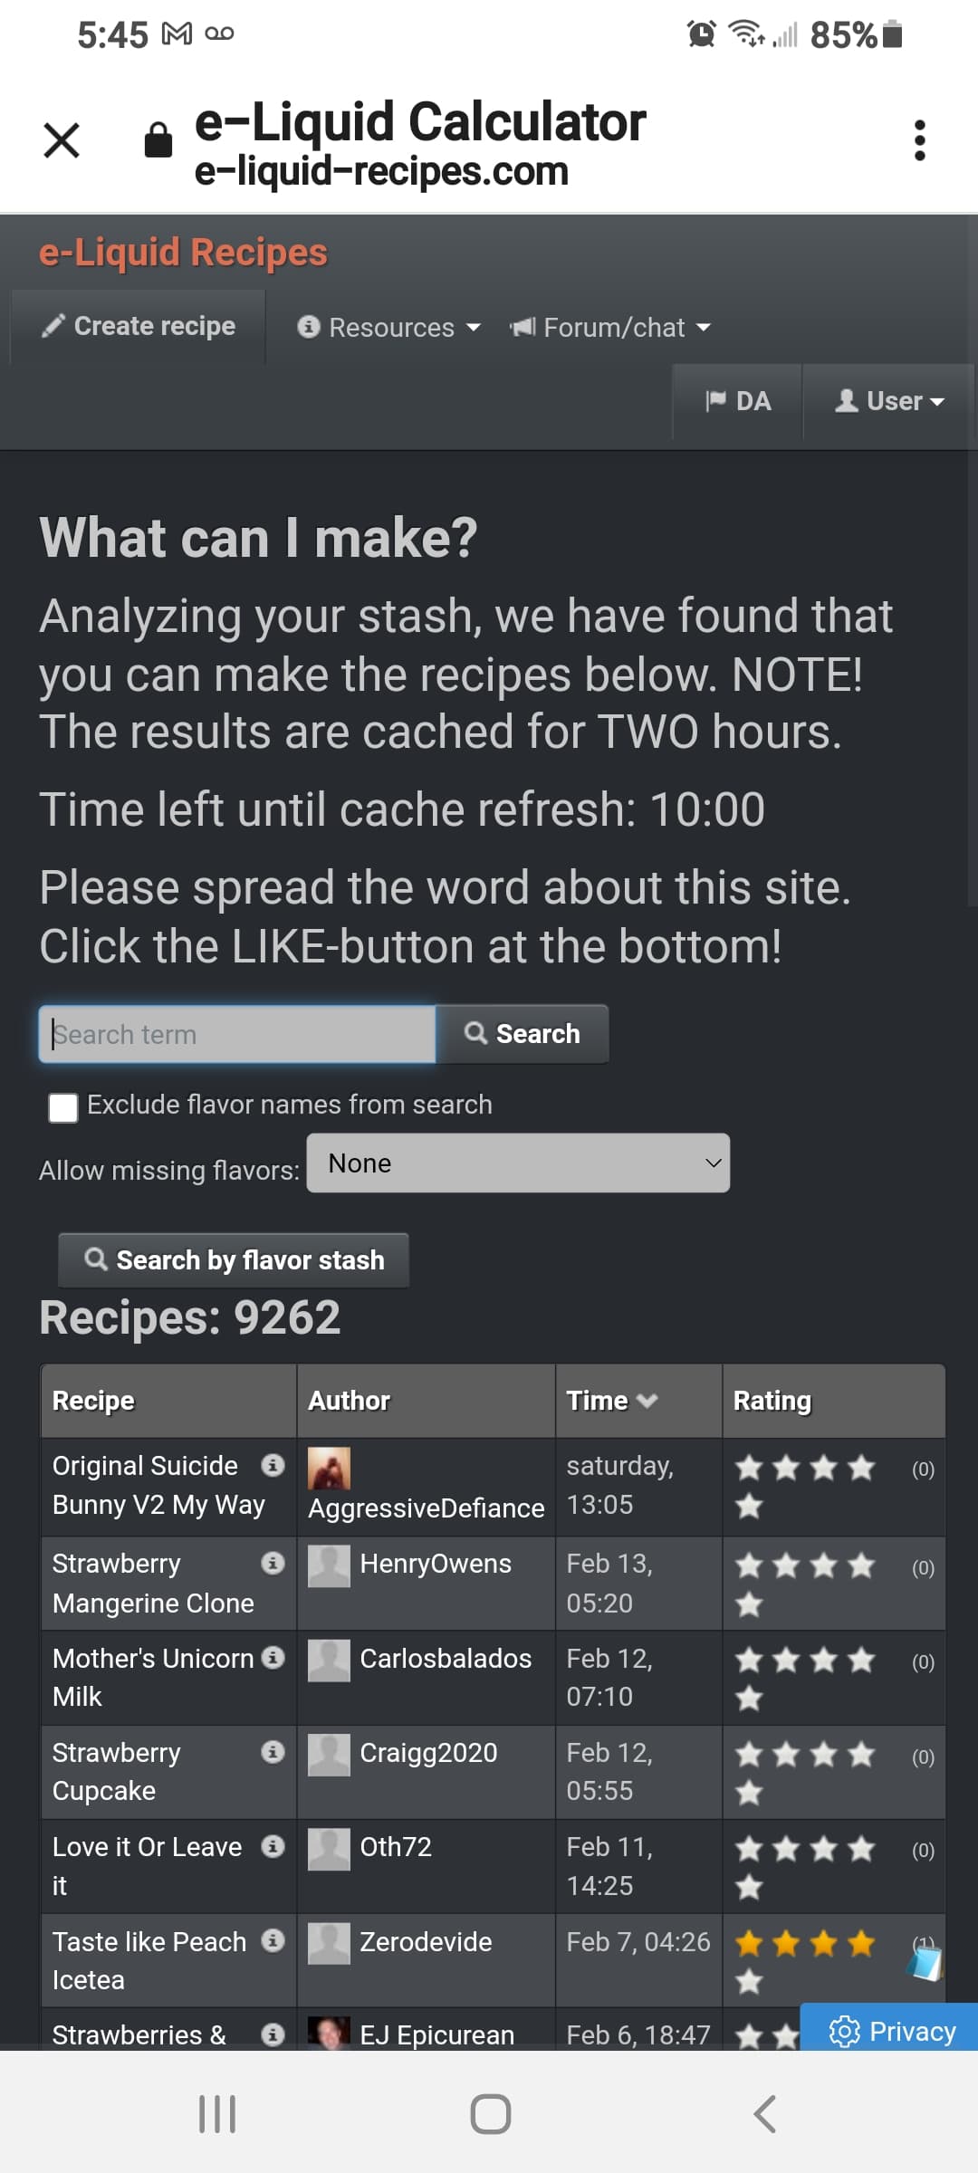Image resolution: width=978 pixels, height=2173 pixels.
Task: Click the Search button
Action: click(523, 1033)
